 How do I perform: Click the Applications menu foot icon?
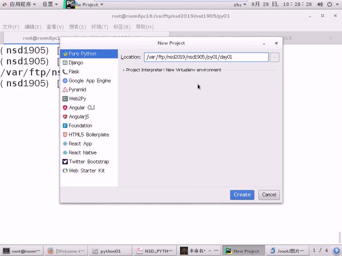pos(4,4)
